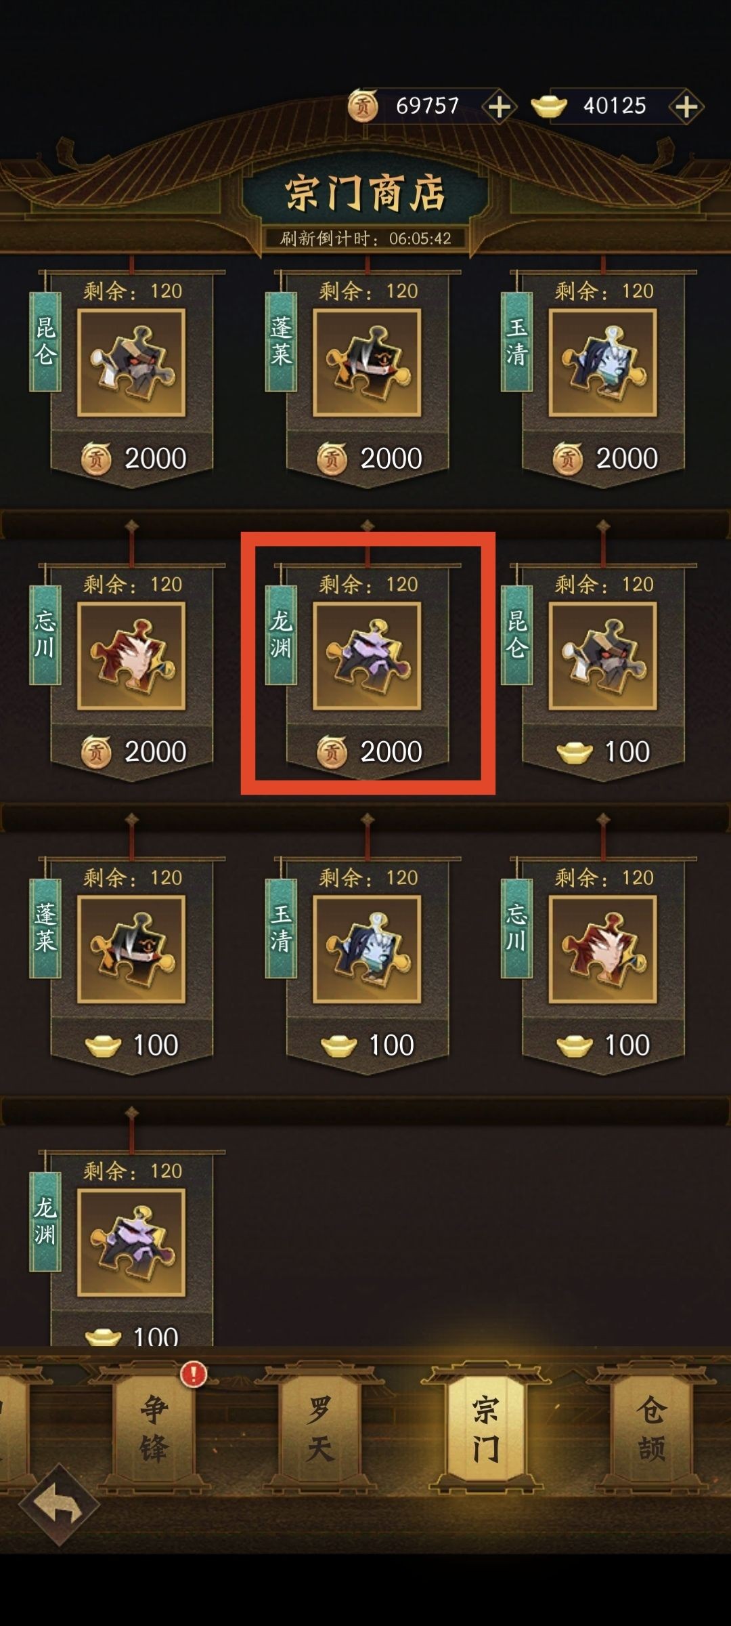Select the 忘川 puzzle piece costing 100 ingots

tap(602, 949)
